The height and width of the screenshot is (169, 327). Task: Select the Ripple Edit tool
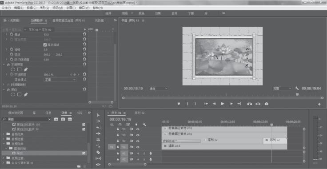(x=98, y=133)
